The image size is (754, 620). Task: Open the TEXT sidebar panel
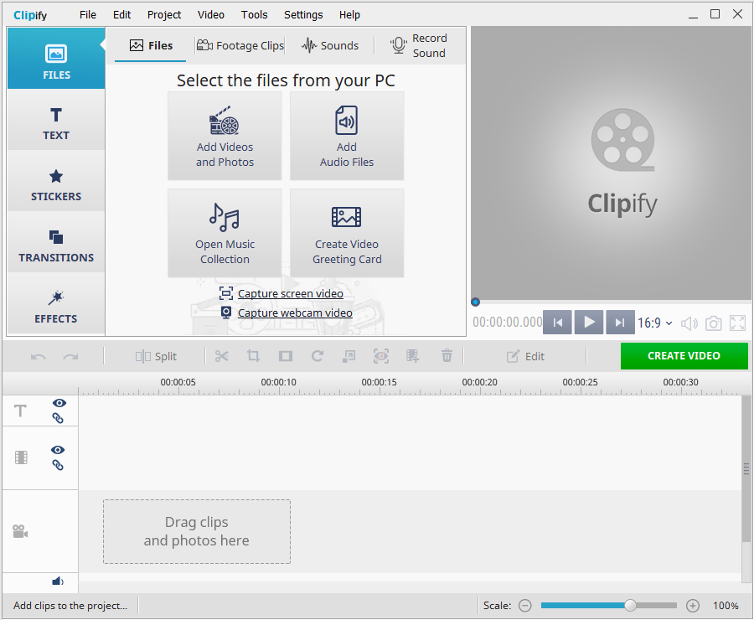coord(56,121)
